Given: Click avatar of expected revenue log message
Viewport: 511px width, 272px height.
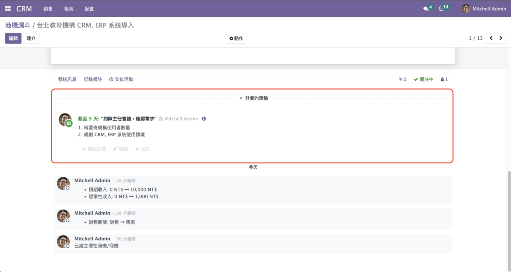Looking at the screenshot, I should [x=63, y=183].
